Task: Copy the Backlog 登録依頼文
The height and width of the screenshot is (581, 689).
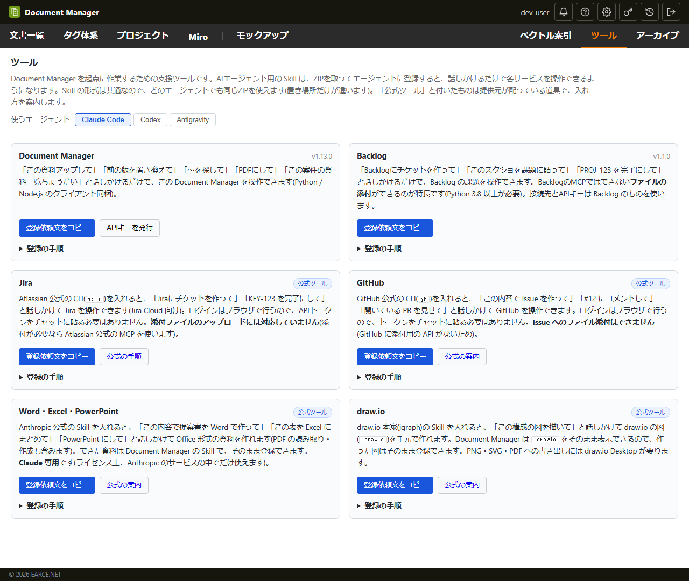Action: click(395, 228)
